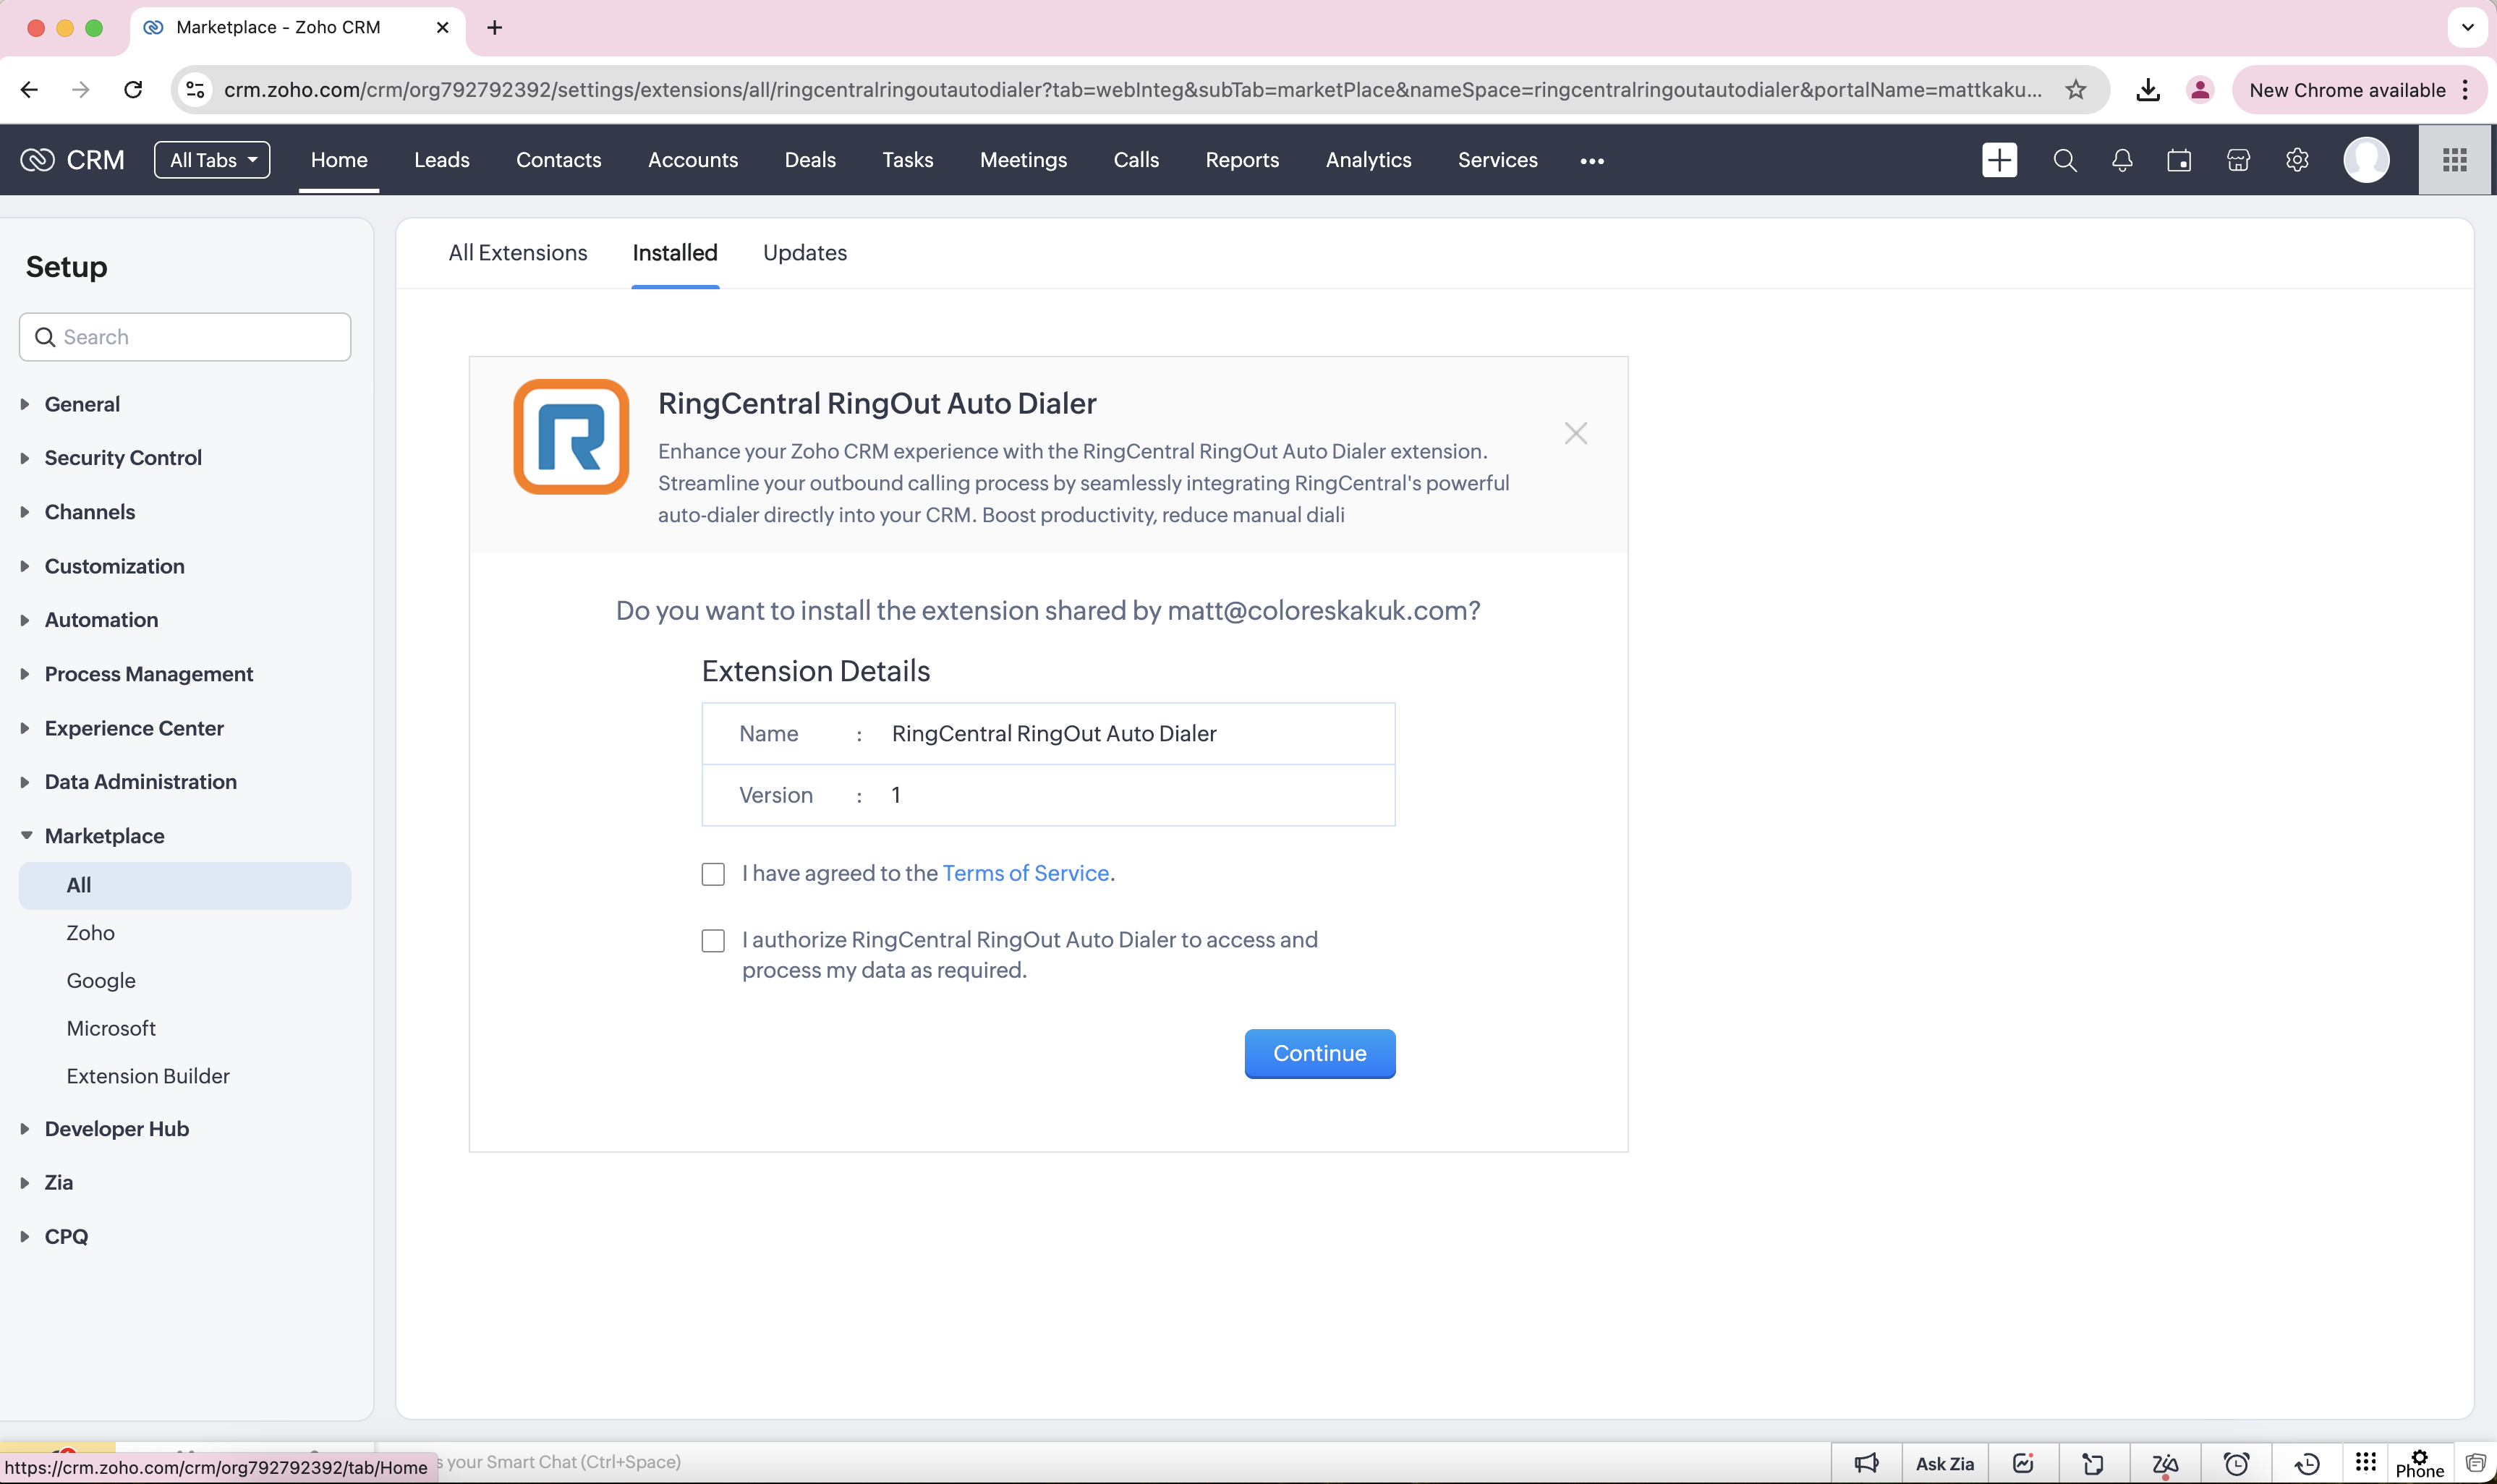Open Phone settings in bottom bar

point(2419,1464)
